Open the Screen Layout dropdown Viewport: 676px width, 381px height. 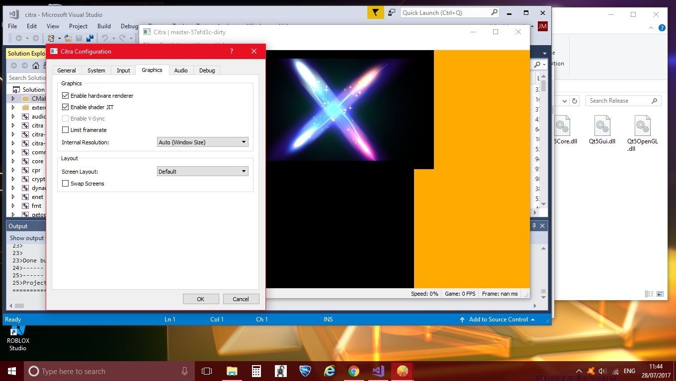tap(202, 171)
